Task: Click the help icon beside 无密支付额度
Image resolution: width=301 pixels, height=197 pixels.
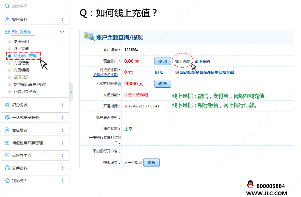Action: pos(119,84)
